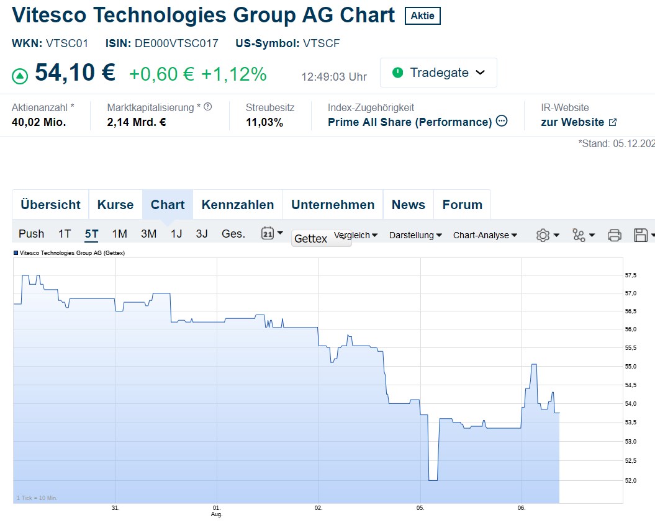Screen dimensions: 655x523
Task: Expand the Vergleich dropdown
Action: 356,235
